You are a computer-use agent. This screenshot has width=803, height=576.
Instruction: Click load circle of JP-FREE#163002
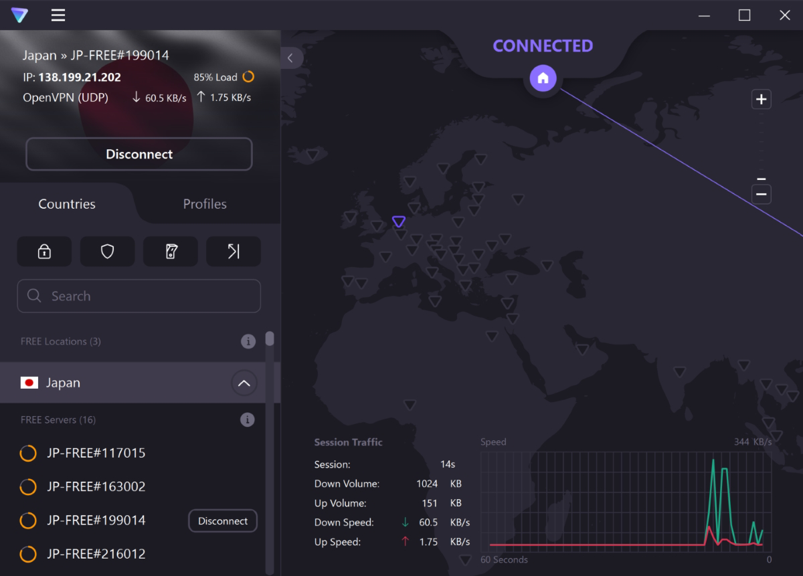[x=28, y=487]
